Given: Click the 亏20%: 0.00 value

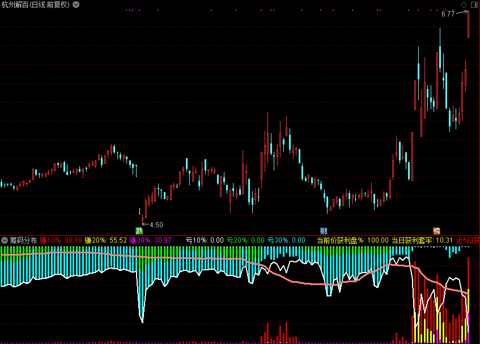Looking at the screenshot, I should click(245, 240).
